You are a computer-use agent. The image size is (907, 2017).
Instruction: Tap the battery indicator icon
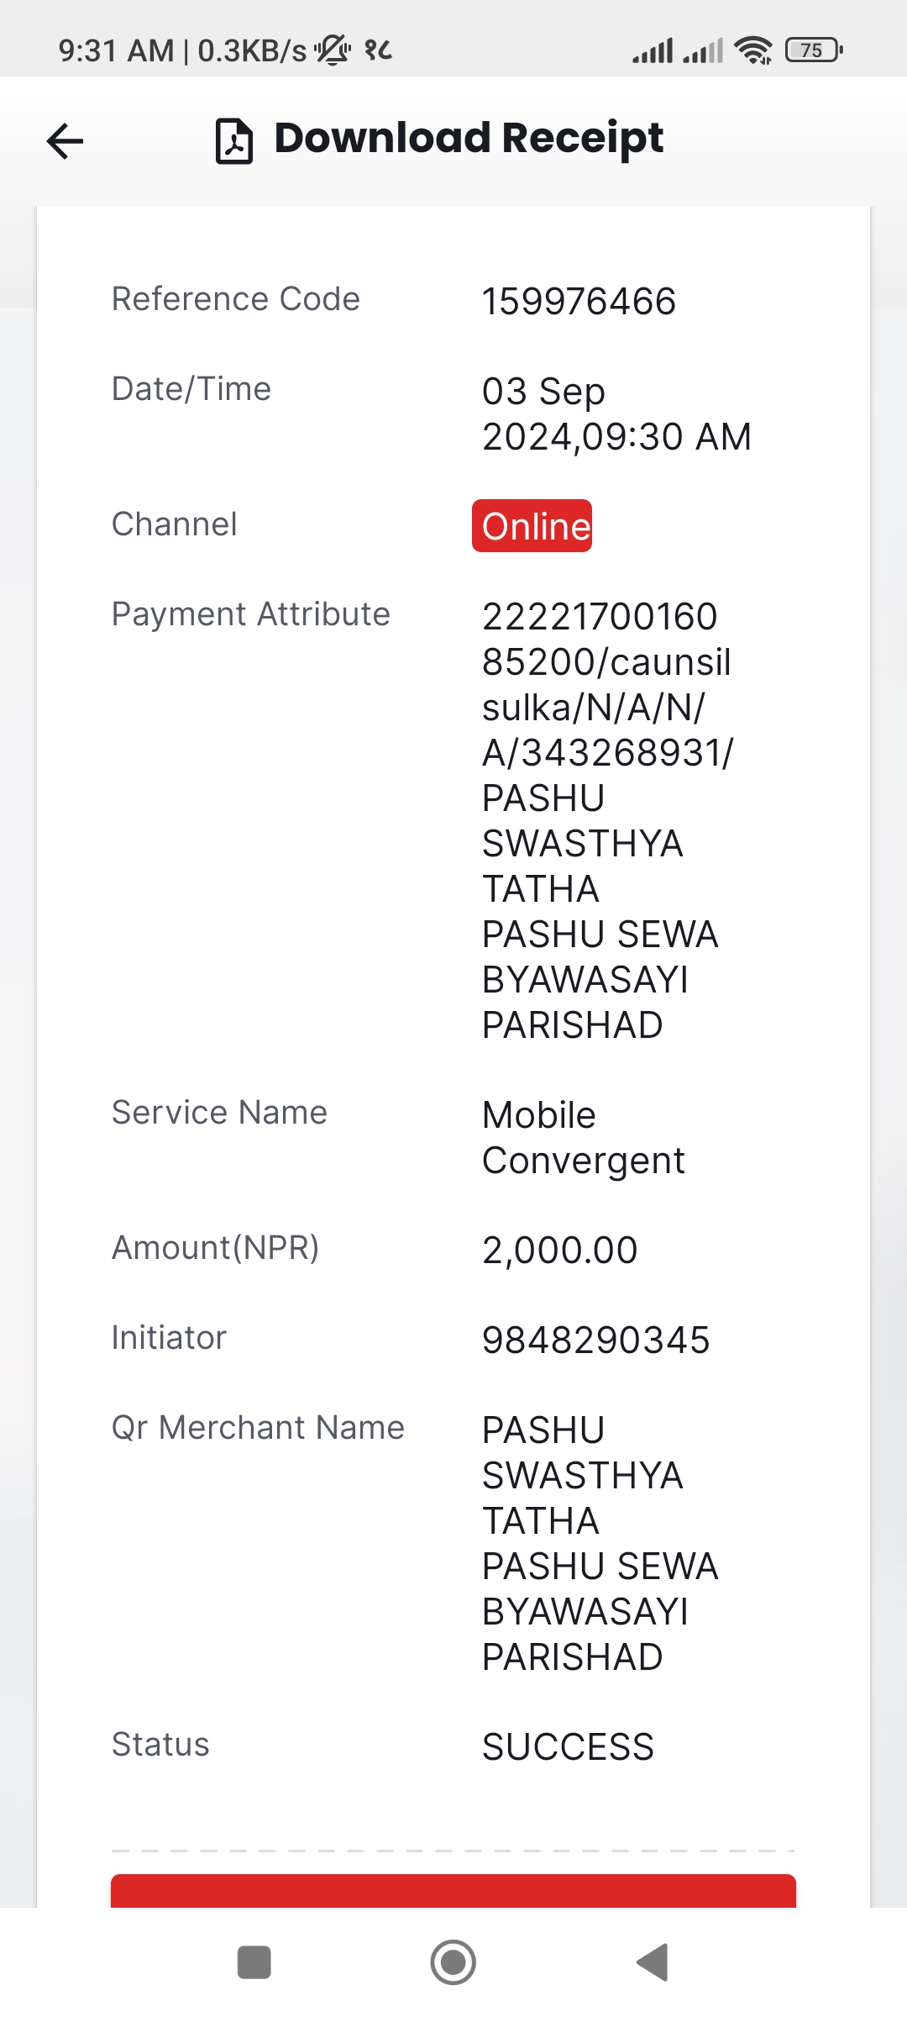(814, 50)
